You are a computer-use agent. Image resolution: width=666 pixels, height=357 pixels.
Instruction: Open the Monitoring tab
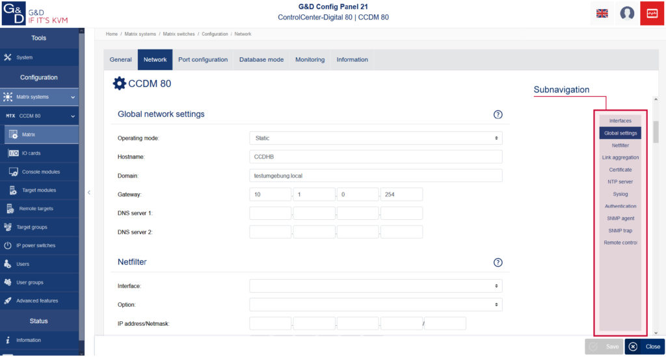coord(310,59)
